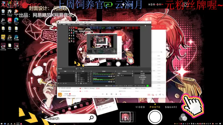Screen dimensions: 223x125
Task: Skip to next track in music player
Action: (x=116, y=94)
